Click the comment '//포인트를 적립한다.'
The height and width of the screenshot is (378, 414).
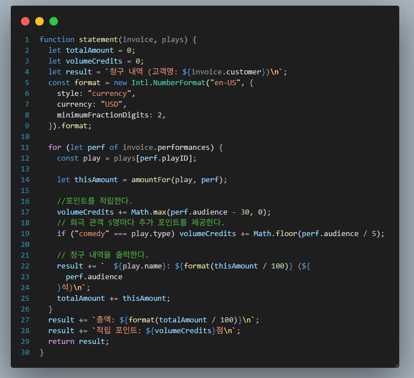click(94, 201)
